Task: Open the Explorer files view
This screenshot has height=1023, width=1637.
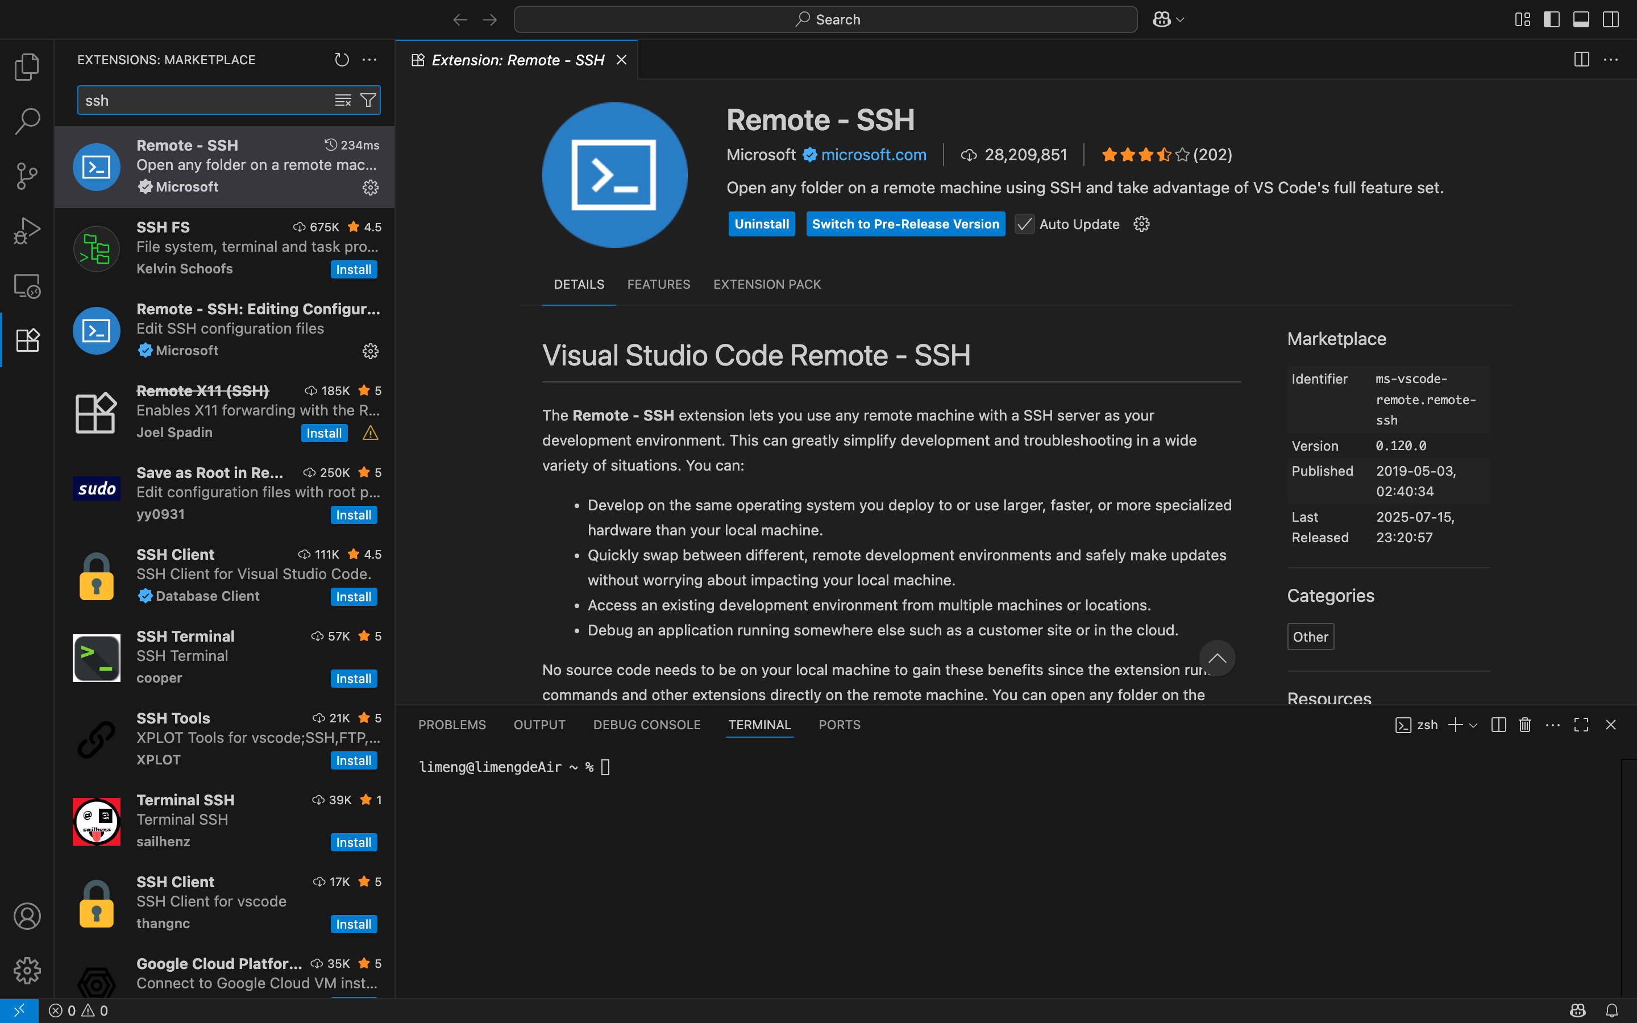Action: click(27, 66)
